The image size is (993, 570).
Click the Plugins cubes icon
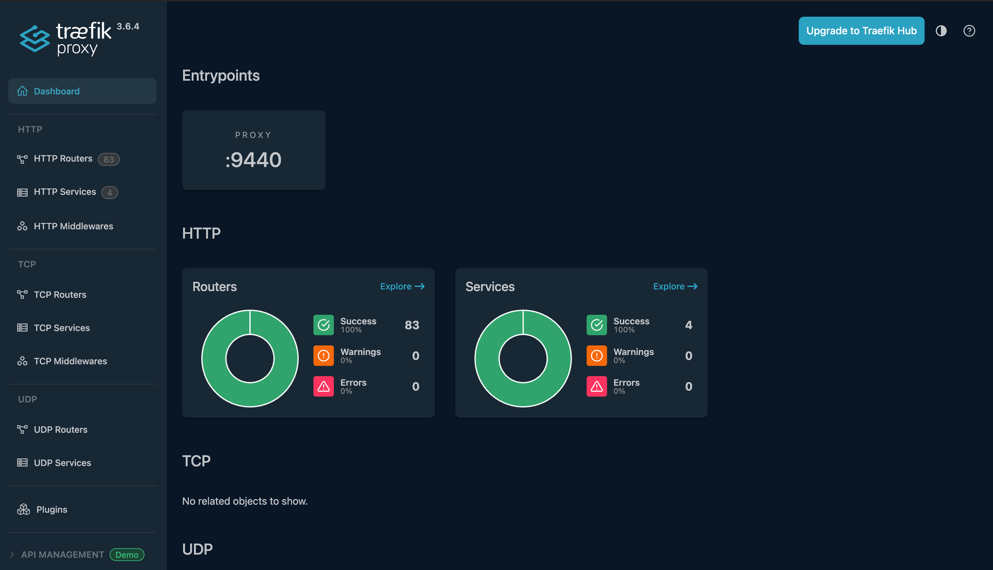(23, 509)
